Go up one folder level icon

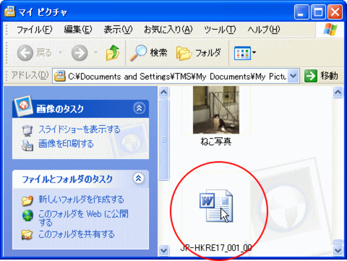[113, 52]
